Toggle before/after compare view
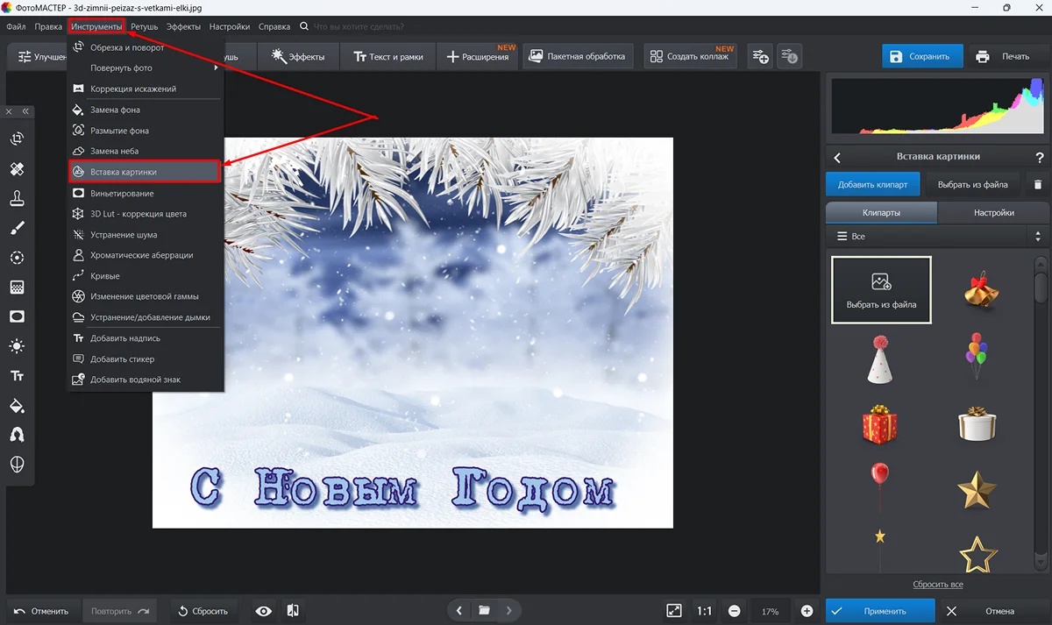Viewport: 1052px width, 625px height. click(293, 611)
